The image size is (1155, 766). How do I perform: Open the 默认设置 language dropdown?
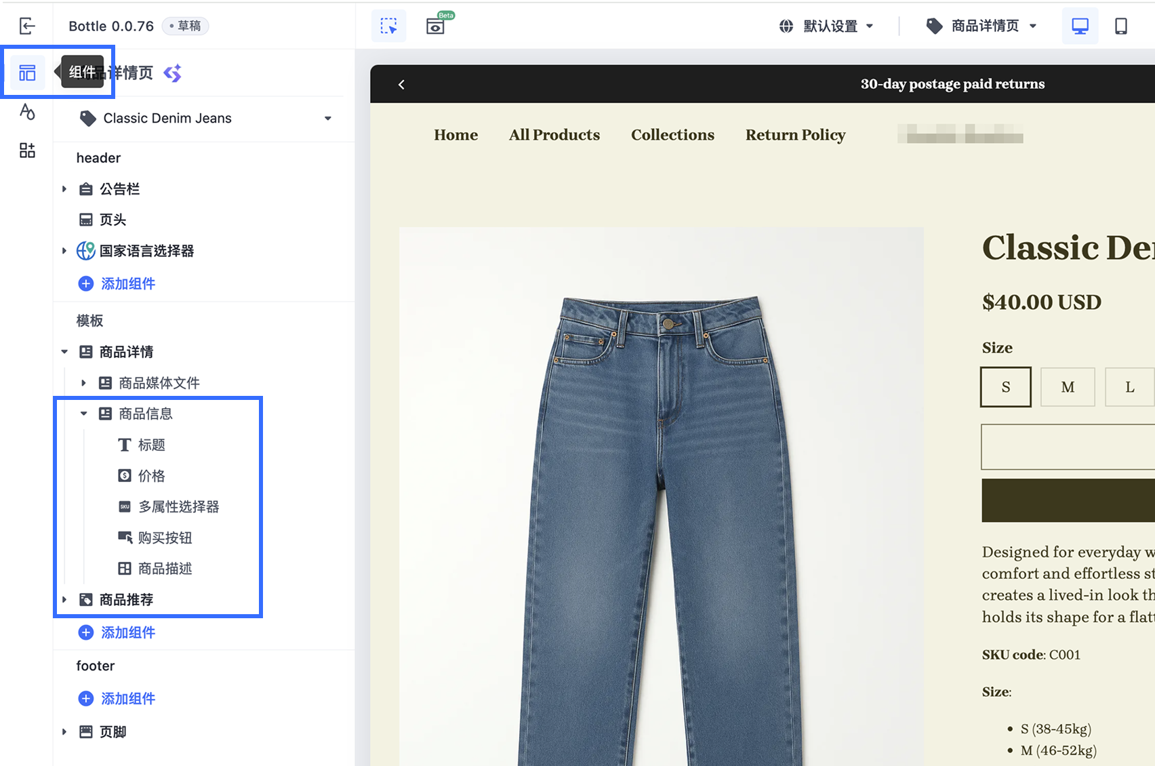[x=827, y=26]
